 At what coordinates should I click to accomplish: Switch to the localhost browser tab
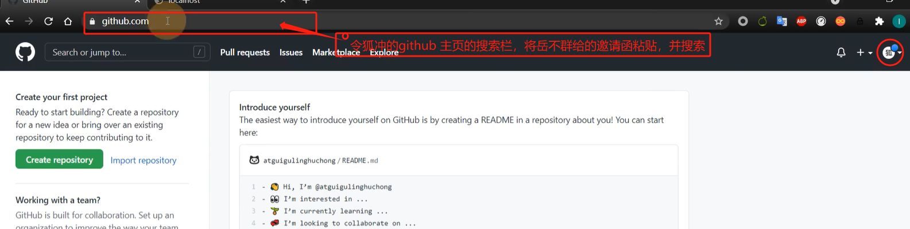click(x=218, y=2)
